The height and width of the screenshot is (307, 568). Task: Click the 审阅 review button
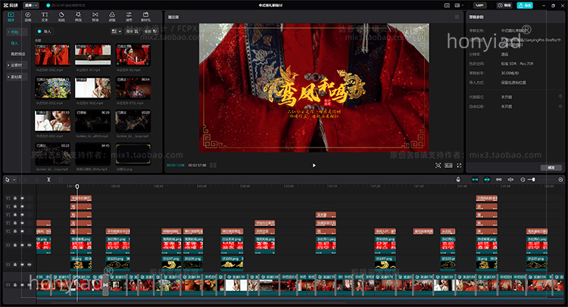coord(504,5)
